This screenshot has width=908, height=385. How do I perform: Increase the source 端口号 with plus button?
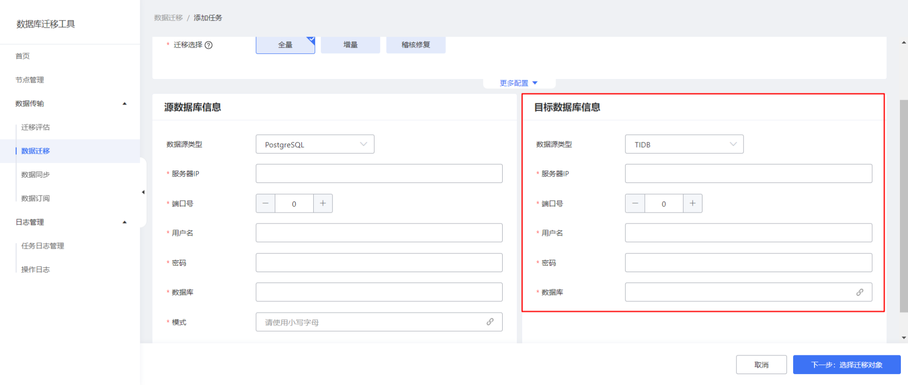click(x=323, y=203)
